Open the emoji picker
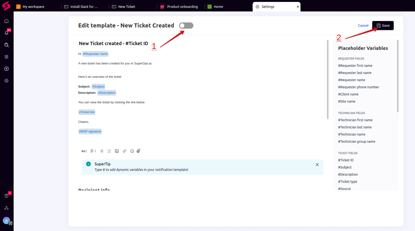The image size is (415, 231). 132,151
